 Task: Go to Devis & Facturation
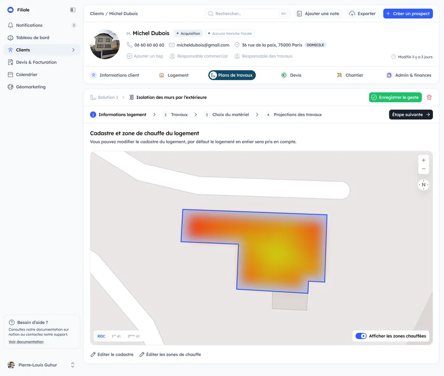(x=42, y=62)
